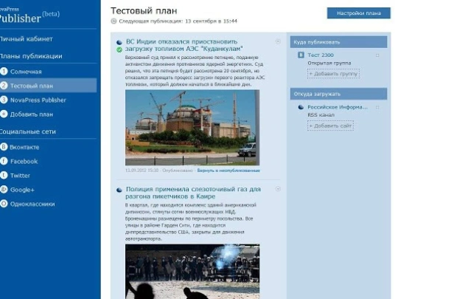Screen dimensions: 454x299
Task: Click the Добавить группу dashed button
Action: (333, 74)
